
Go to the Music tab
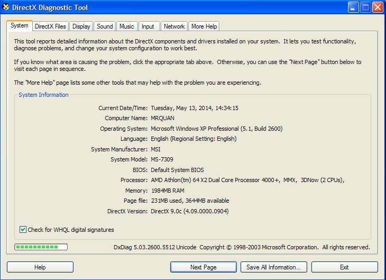click(x=127, y=26)
